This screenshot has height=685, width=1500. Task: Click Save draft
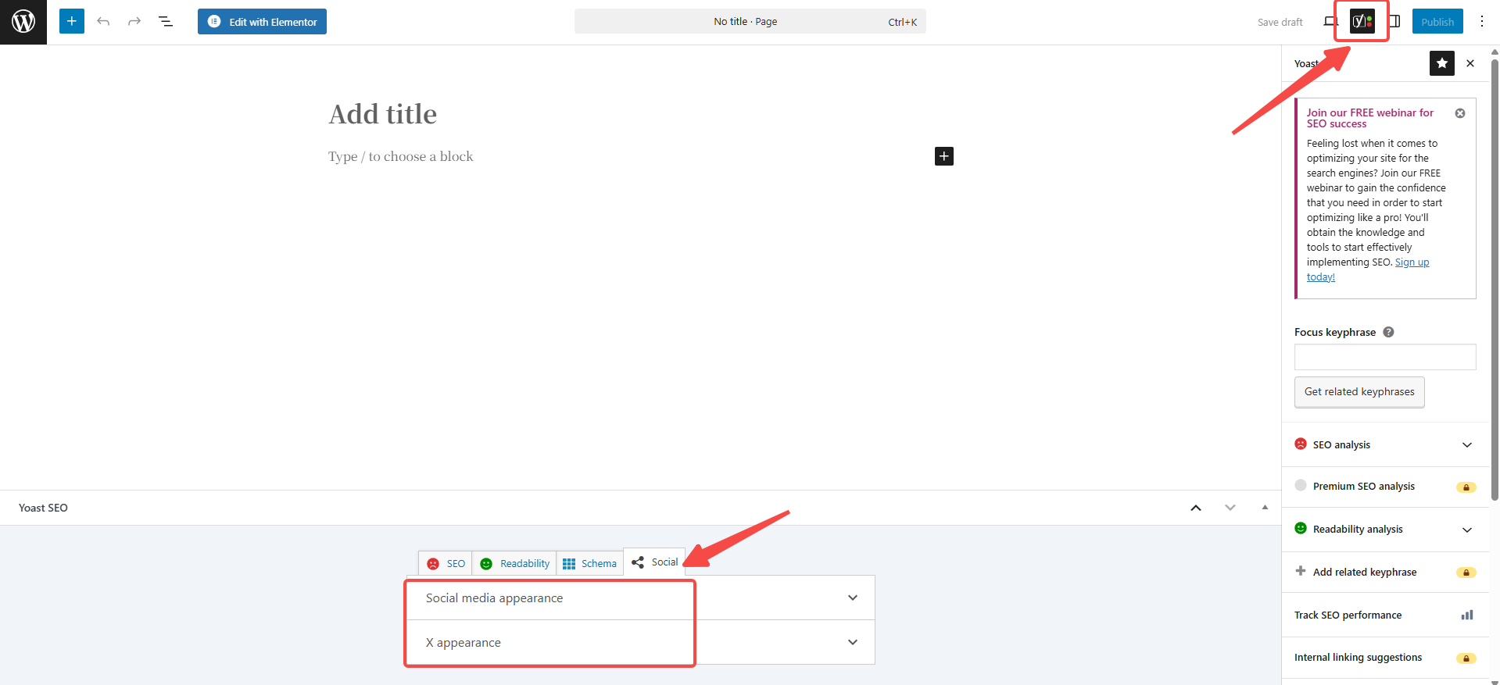click(x=1280, y=22)
